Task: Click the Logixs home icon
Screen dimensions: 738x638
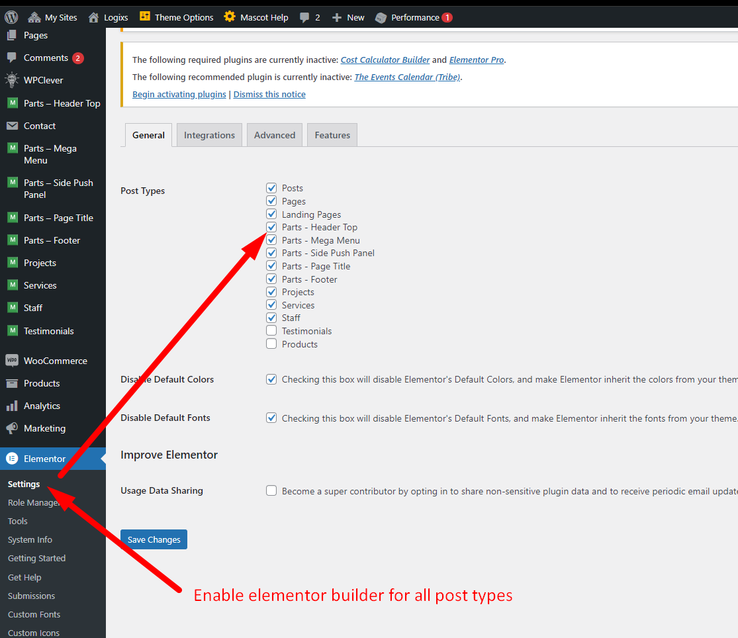Action: click(94, 17)
